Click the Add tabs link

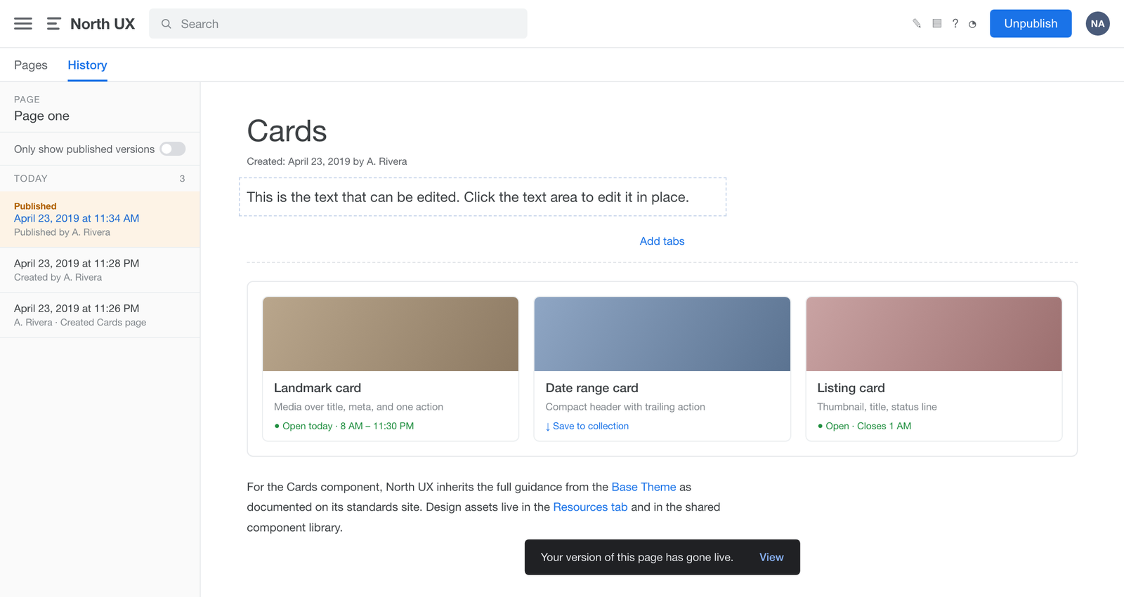(662, 241)
